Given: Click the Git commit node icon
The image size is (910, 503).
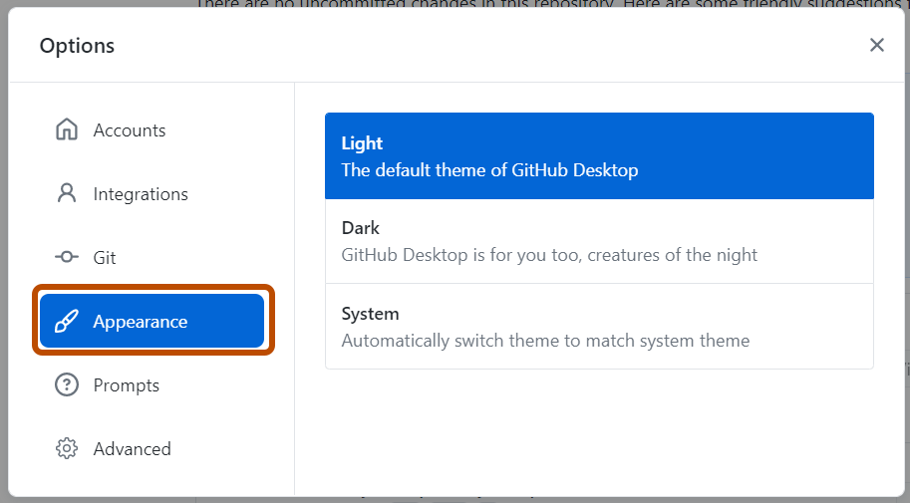Looking at the screenshot, I should (67, 256).
